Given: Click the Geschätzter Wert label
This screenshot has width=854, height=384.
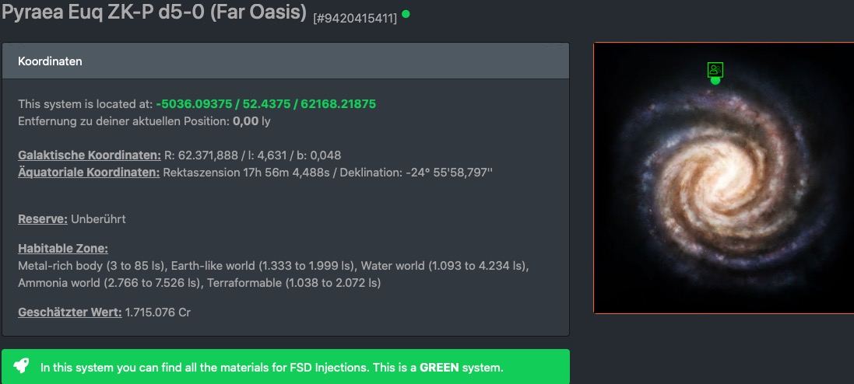Looking at the screenshot, I should [69, 312].
